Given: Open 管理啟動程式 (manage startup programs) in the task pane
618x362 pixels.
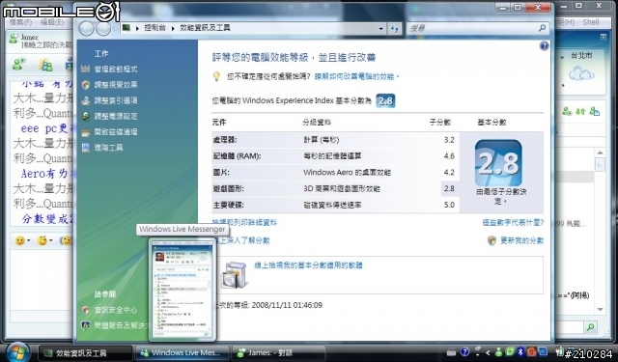Looking at the screenshot, I should coord(116,69).
